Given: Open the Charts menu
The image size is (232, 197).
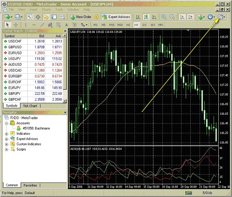Looking at the screenshot, I should click(46, 10).
